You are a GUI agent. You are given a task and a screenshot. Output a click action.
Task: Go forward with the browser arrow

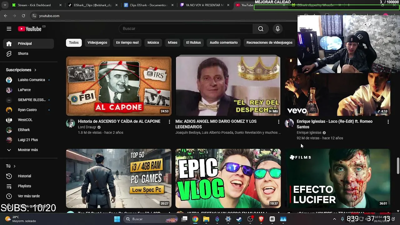[x=15, y=16]
